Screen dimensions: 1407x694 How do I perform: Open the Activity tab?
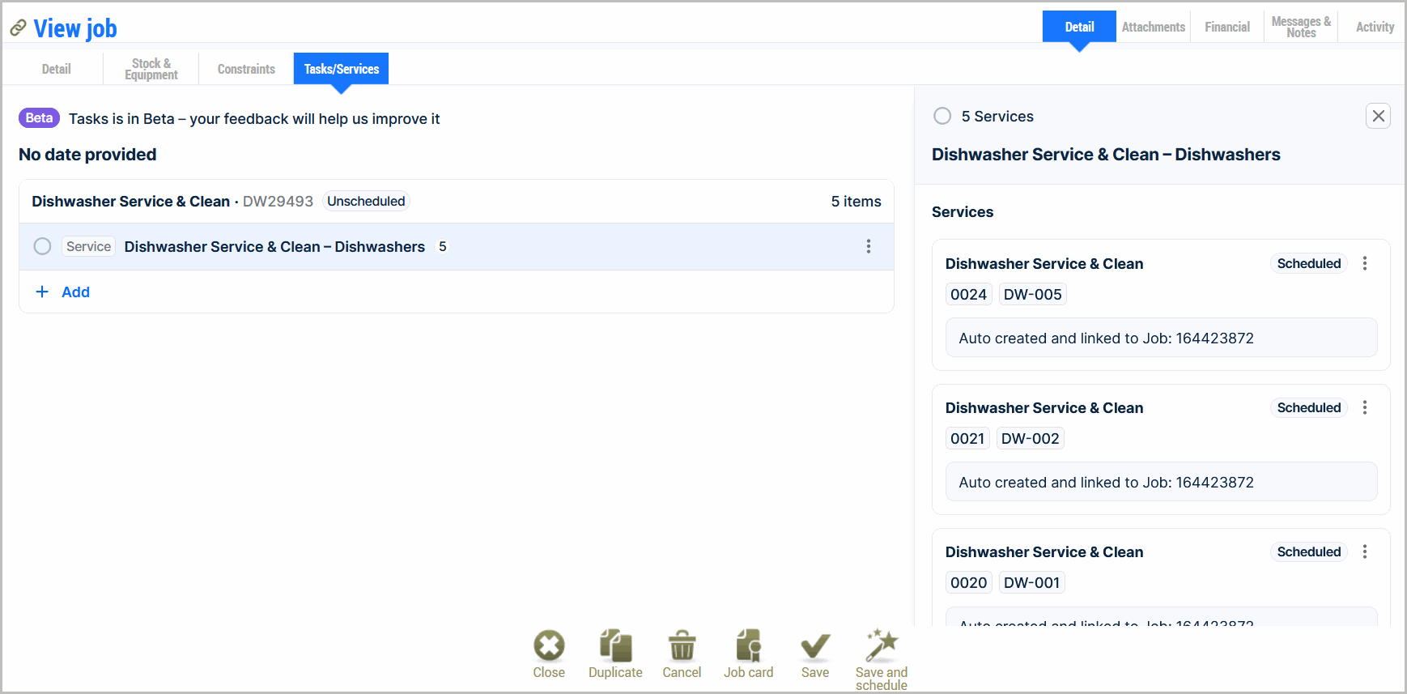[1375, 27]
